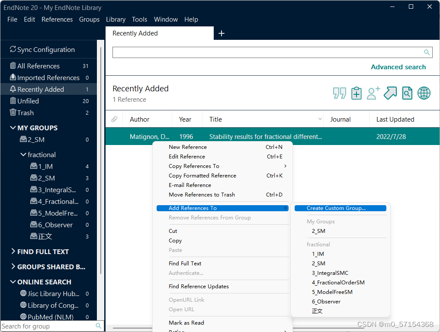Choose Mark as Read in context menu
440x332 pixels.
coord(223,323)
